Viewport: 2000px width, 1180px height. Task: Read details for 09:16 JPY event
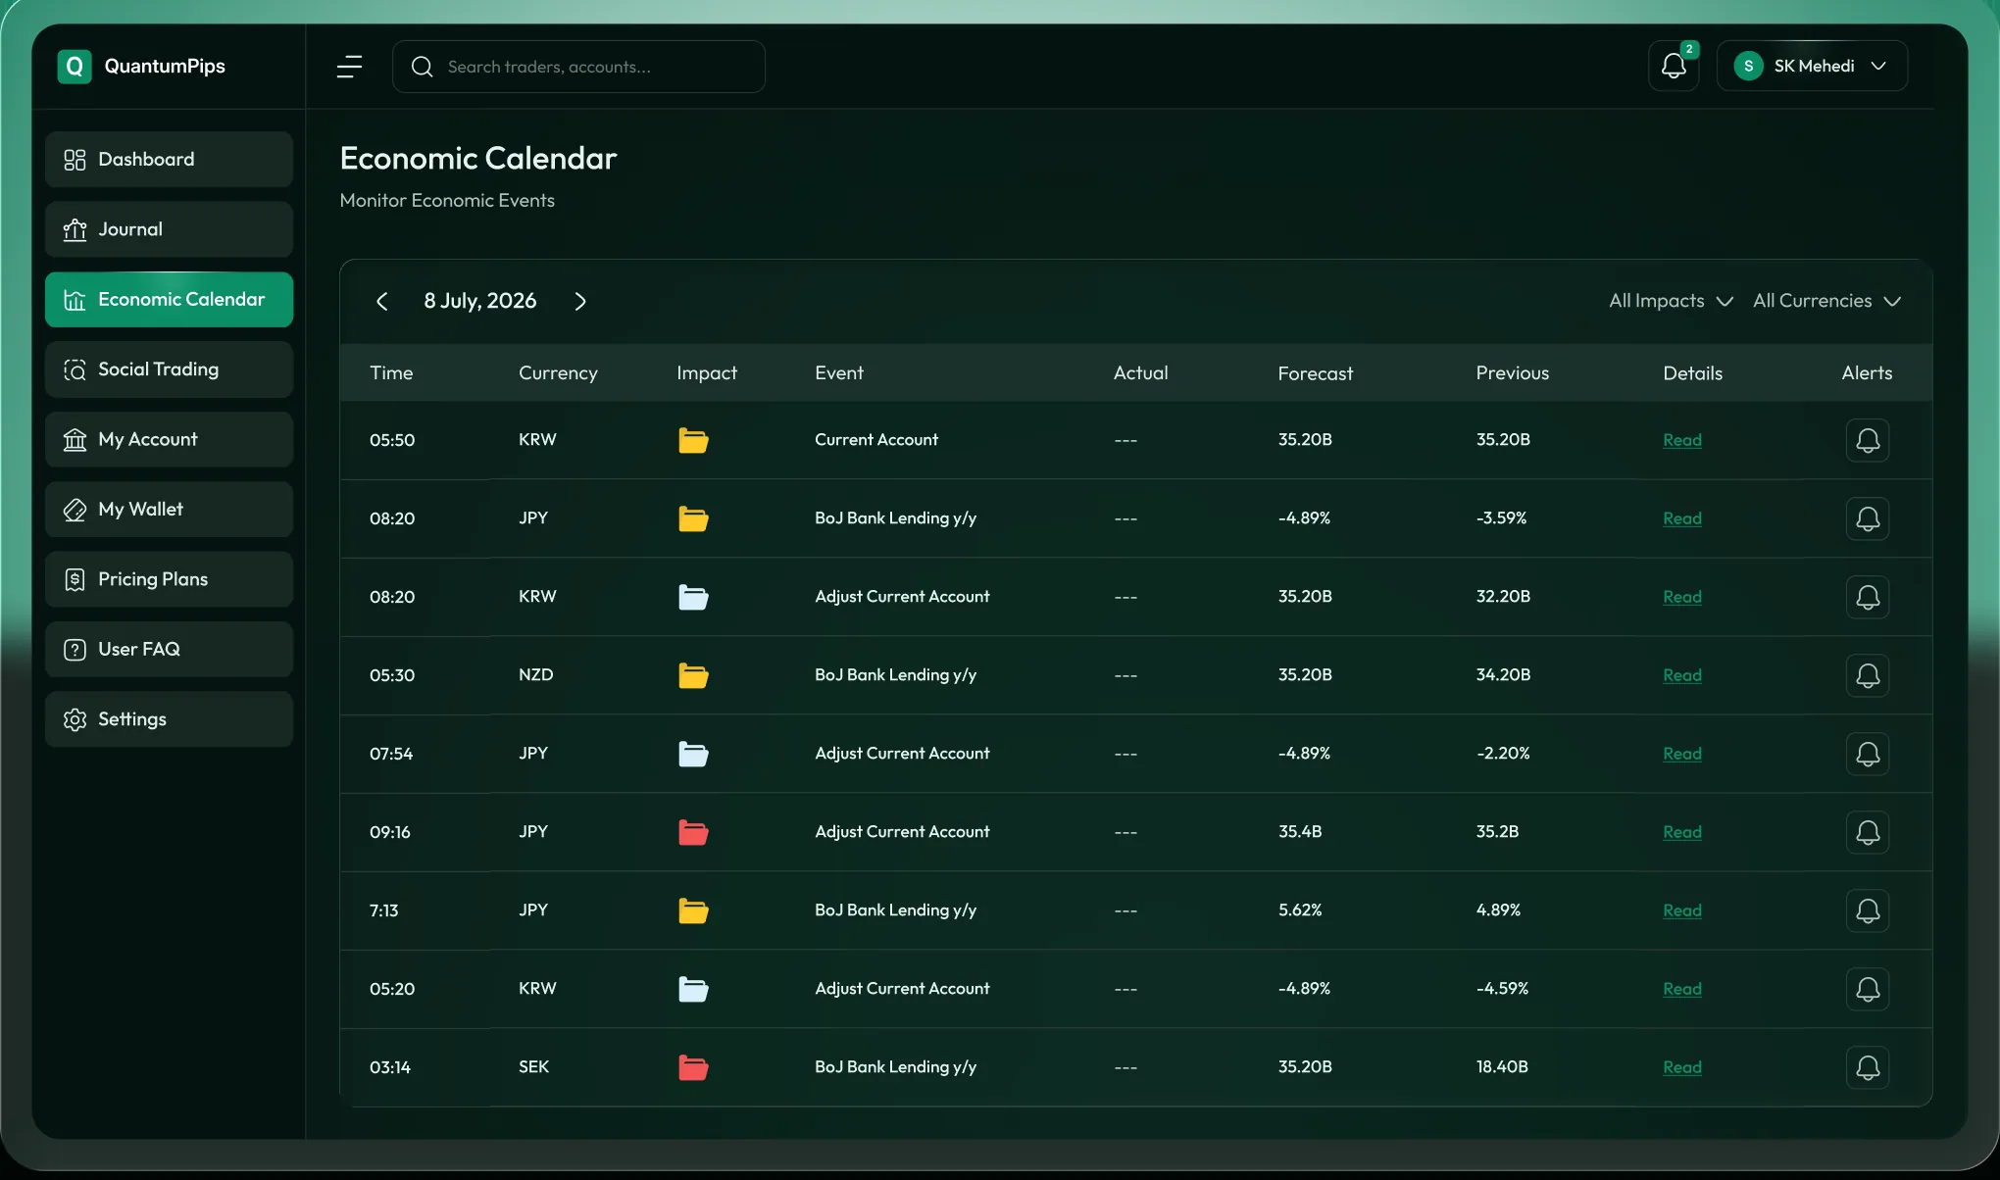pos(1681,832)
